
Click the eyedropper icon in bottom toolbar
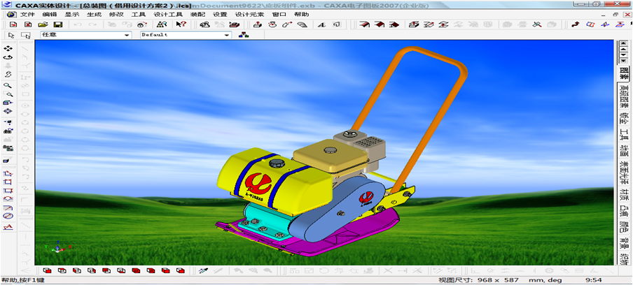pos(204,270)
